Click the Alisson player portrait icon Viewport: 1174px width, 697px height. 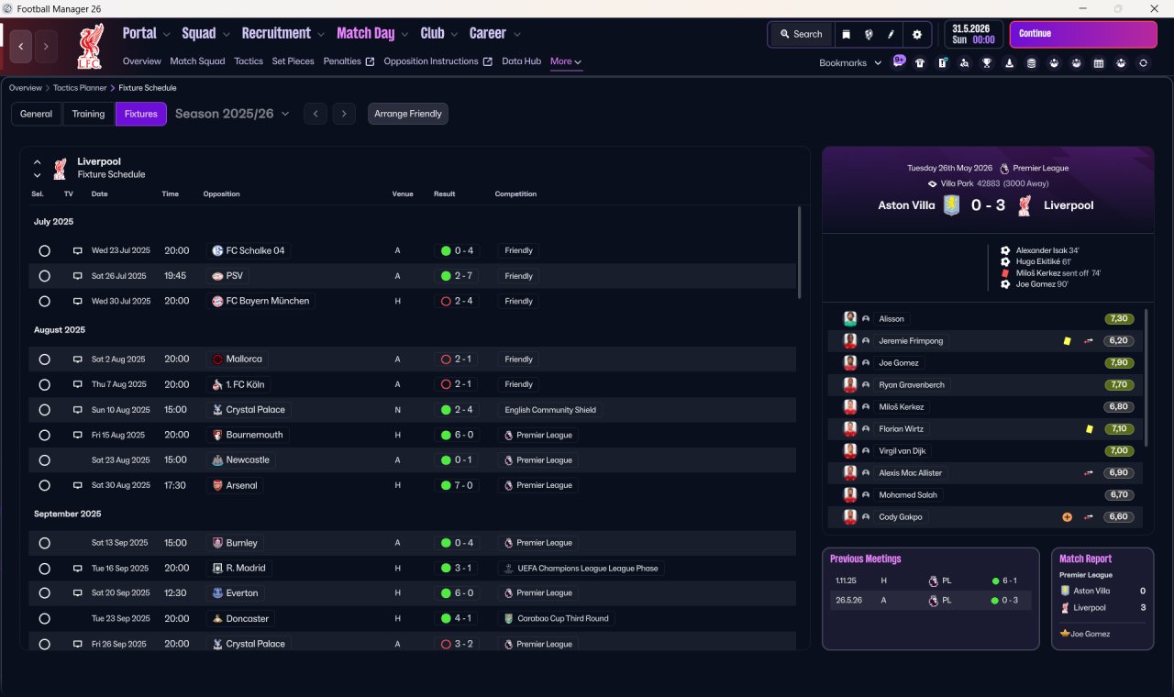tap(850, 318)
